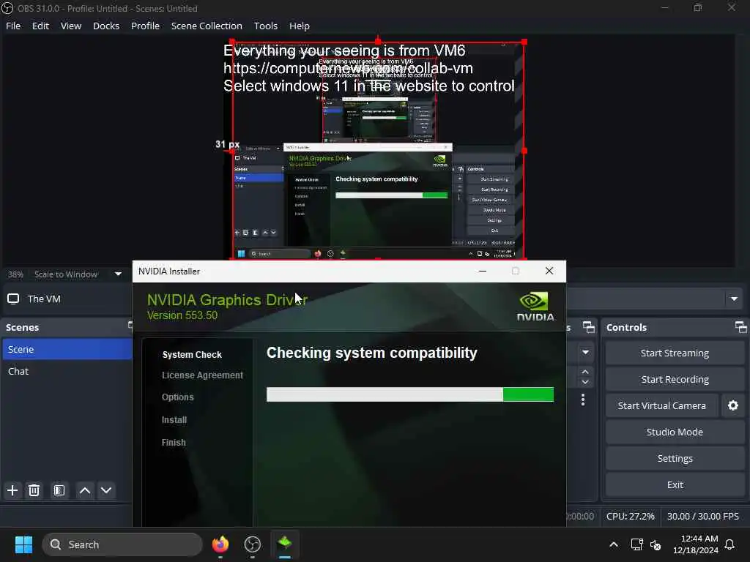Viewport: 750px width, 562px height.
Task: Click the OBS preview canvas source
Action: (x=378, y=151)
